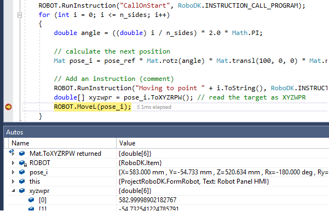Click the cube icon beside xyzwpr
This screenshot has height=211, width=329.
[22, 191]
